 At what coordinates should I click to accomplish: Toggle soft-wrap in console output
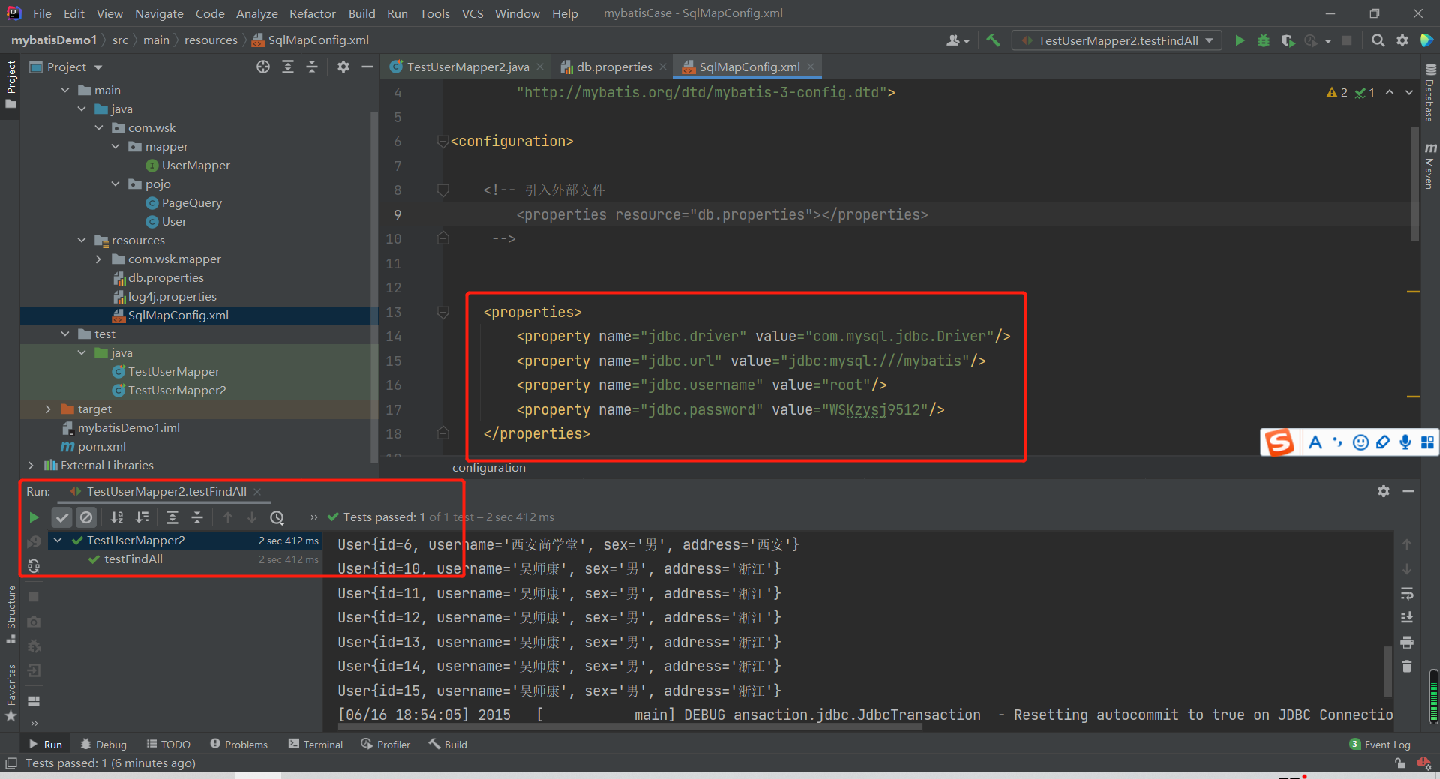1407,594
